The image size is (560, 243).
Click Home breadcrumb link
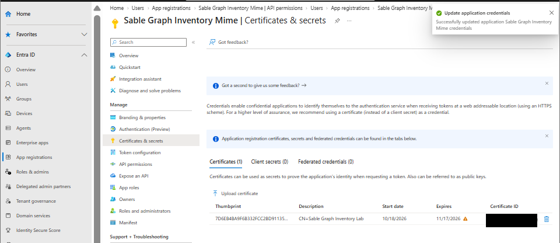click(x=117, y=8)
